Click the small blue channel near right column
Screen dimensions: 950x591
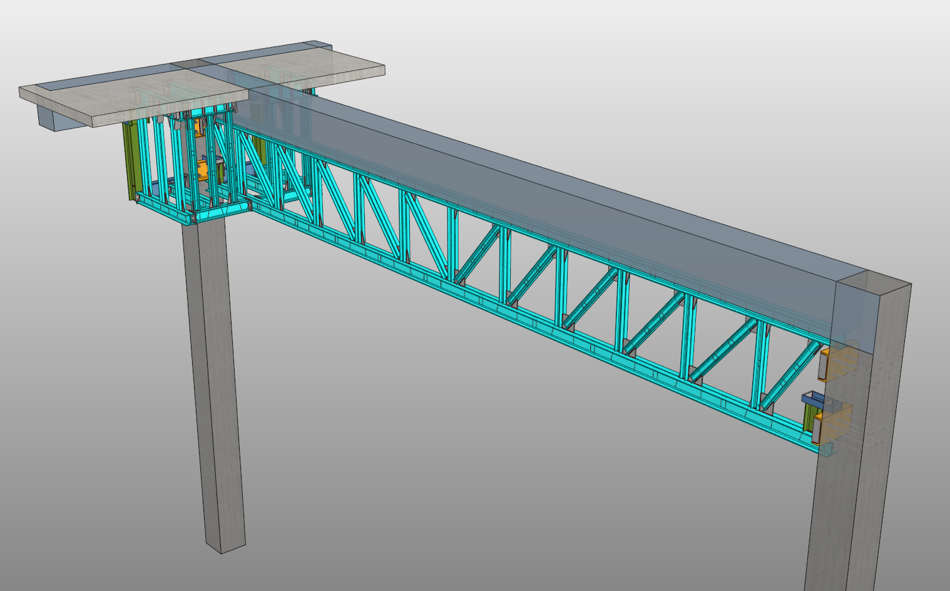coord(812,398)
